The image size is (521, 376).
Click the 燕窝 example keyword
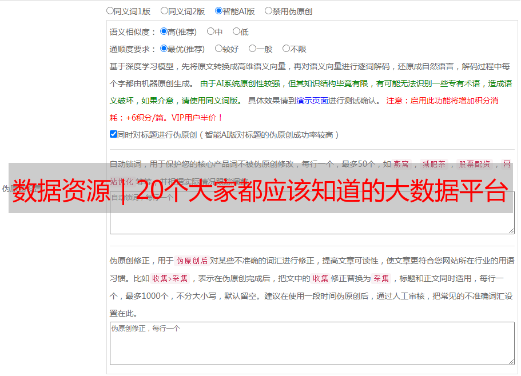click(401, 164)
